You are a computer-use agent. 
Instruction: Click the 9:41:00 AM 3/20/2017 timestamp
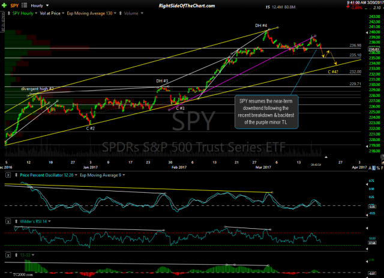[x=365, y=2]
